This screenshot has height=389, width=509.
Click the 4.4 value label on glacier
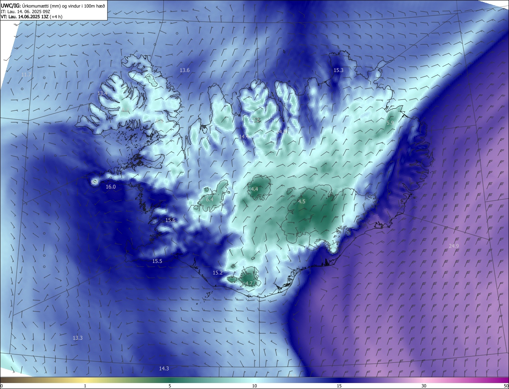click(255, 189)
